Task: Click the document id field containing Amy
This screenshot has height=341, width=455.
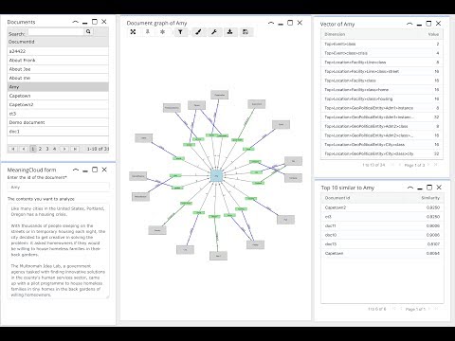Action: [59, 188]
